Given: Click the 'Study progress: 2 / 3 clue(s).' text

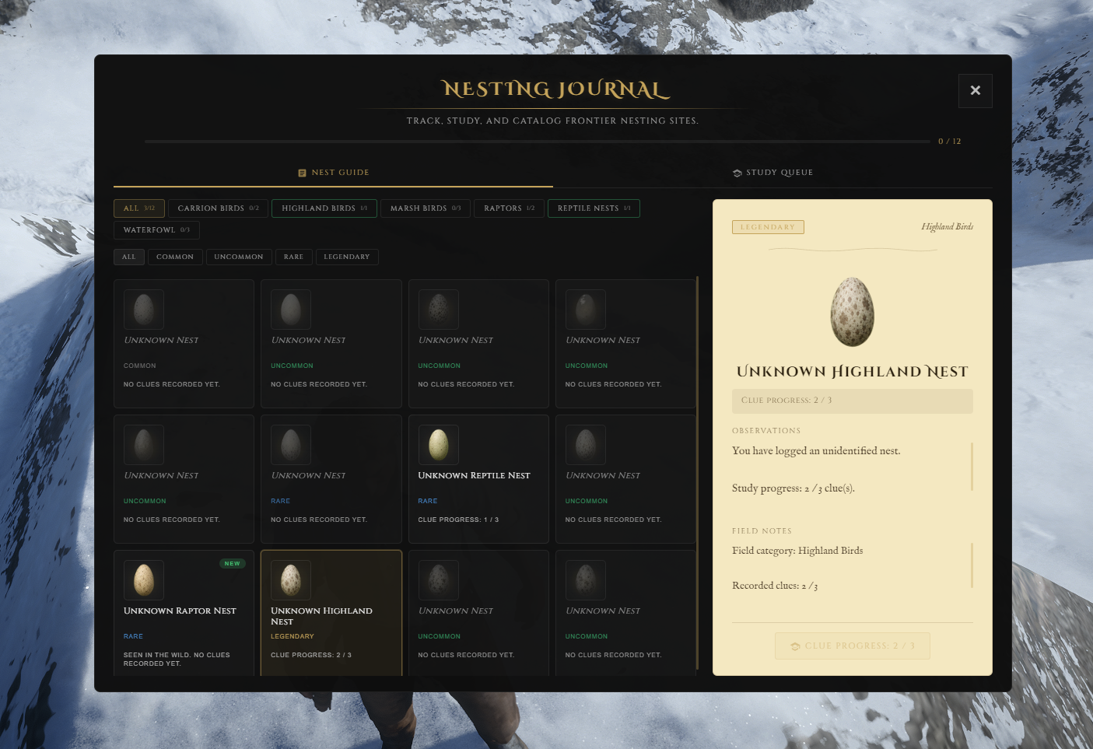Looking at the screenshot, I should pos(793,488).
